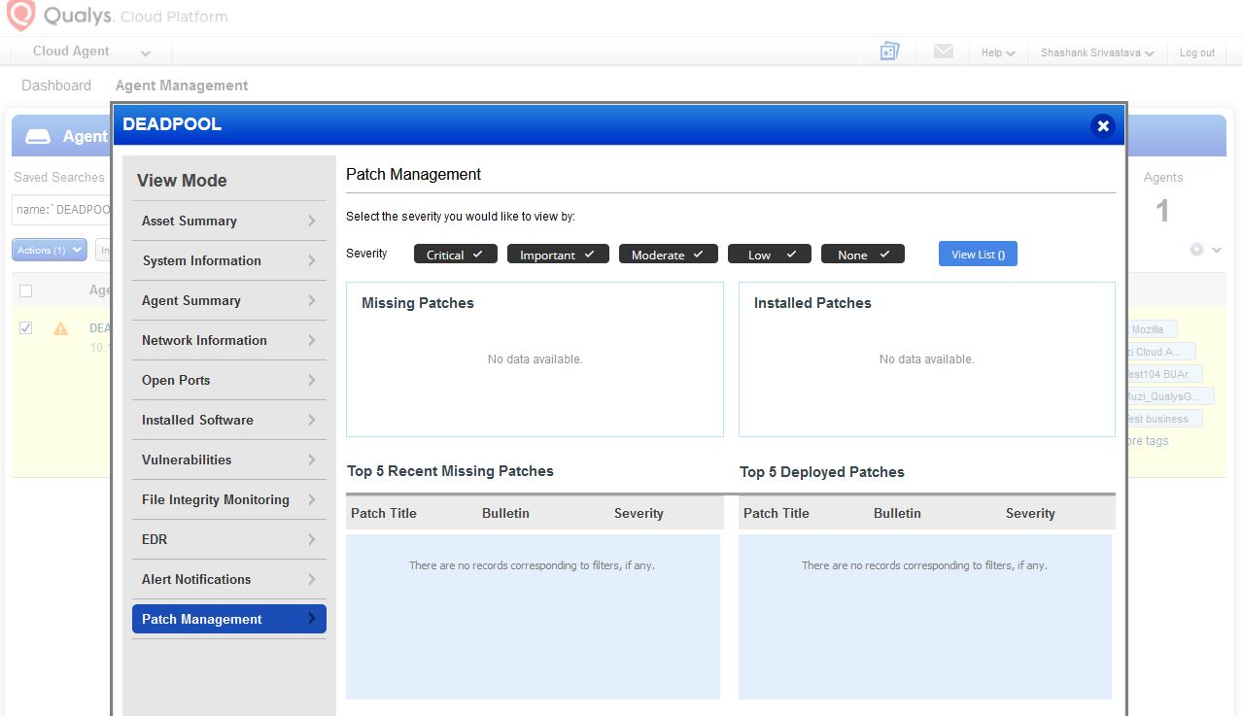Toggle the Moderate severity filter
This screenshot has height=716, width=1243.
pos(668,255)
